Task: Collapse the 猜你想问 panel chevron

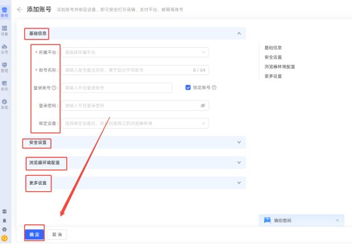Action: 337,220
